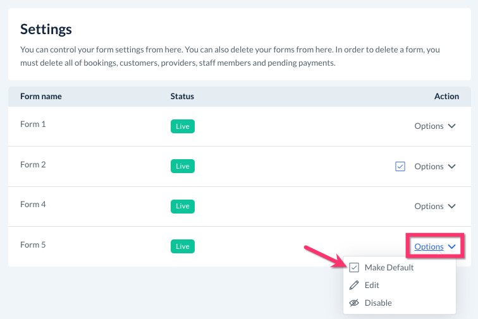
Task: Select Disable in the options menu
Action: (x=378, y=303)
